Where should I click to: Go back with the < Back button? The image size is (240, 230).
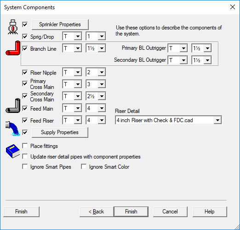point(97,212)
